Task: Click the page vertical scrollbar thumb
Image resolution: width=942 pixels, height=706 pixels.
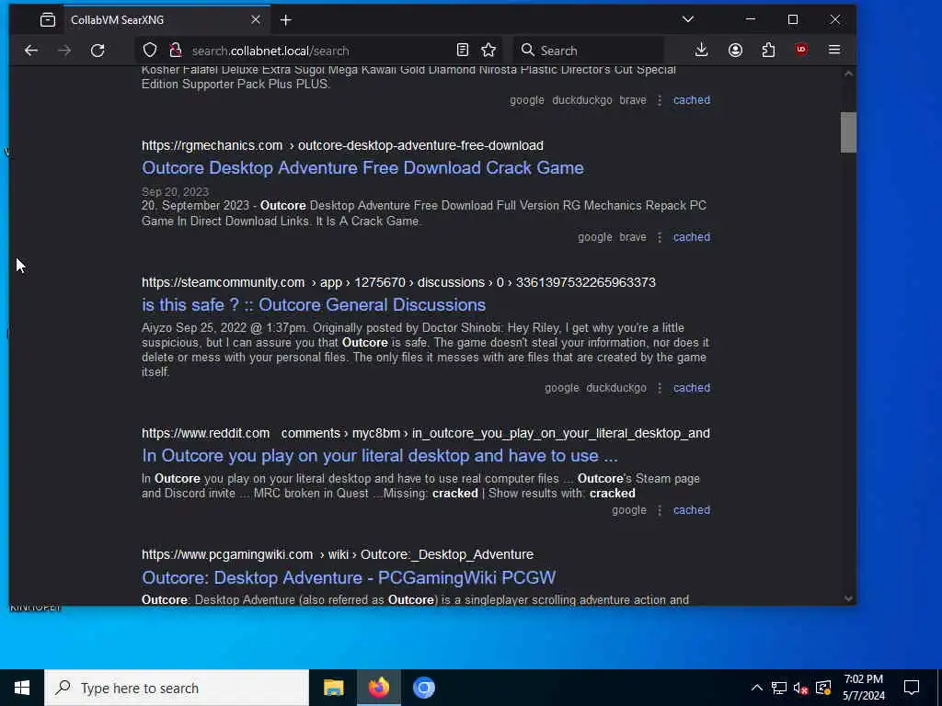Action: coord(848,132)
